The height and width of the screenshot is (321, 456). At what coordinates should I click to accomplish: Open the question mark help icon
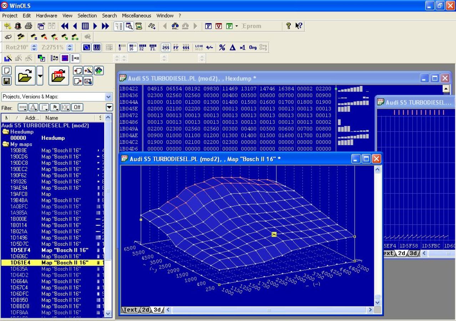click(288, 26)
